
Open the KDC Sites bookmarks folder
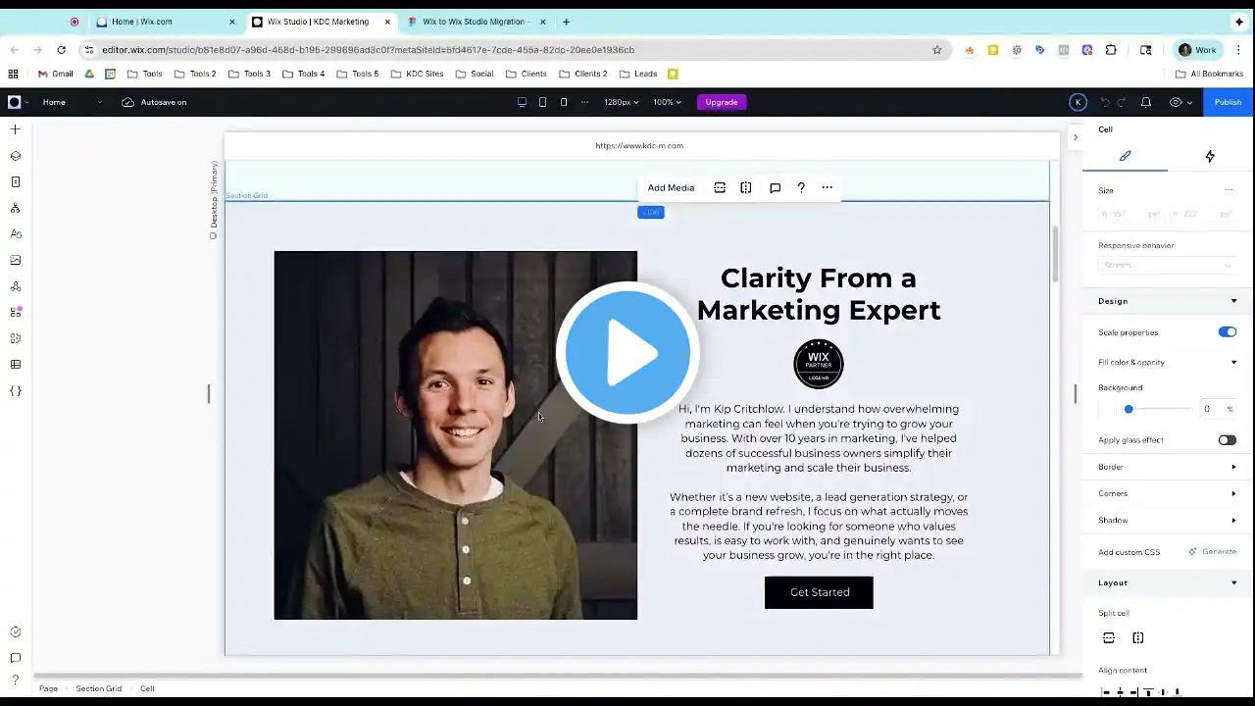416,74
